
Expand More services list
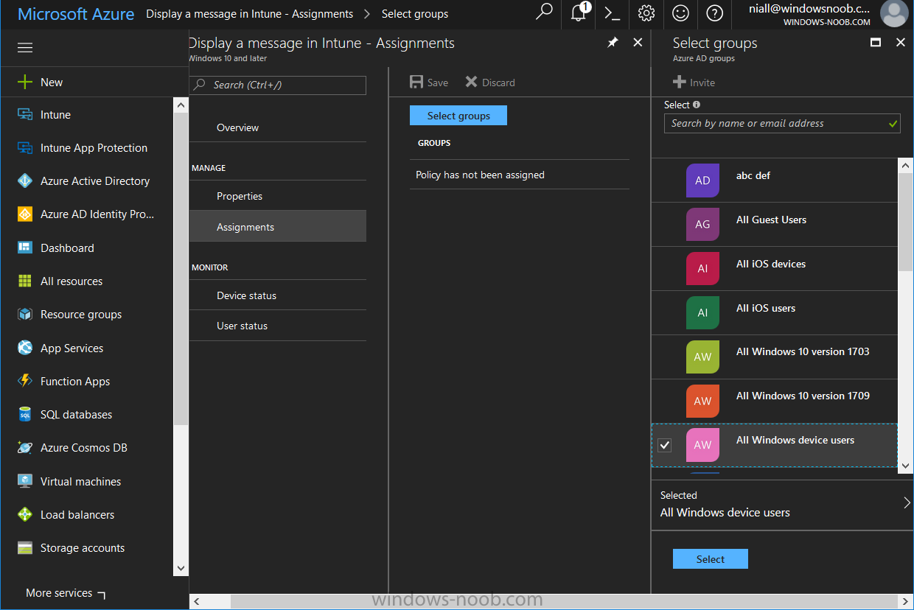(65, 593)
